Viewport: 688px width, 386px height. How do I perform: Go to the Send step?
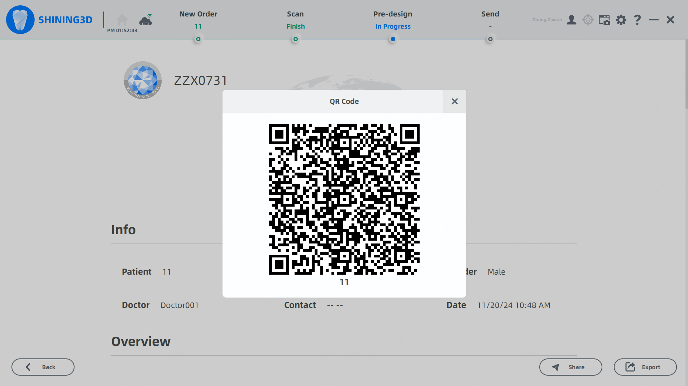[490, 20]
